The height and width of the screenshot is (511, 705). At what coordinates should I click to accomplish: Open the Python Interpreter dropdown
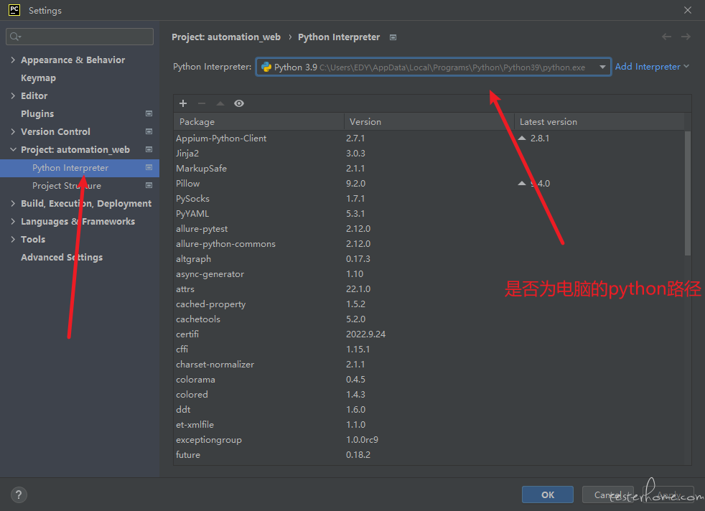[434, 67]
